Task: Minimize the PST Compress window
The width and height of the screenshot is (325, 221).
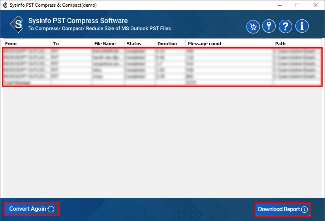Action: coord(280,5)
